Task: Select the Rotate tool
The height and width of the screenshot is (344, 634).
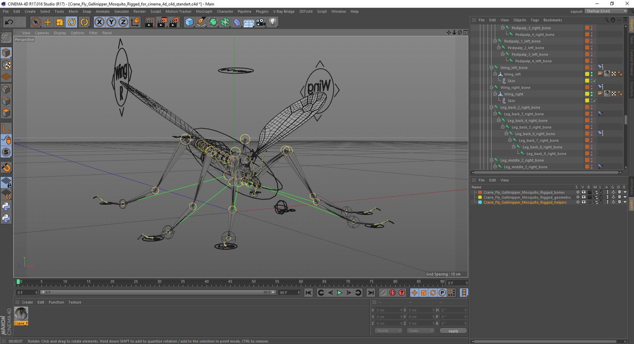Action: click(72, 22)
